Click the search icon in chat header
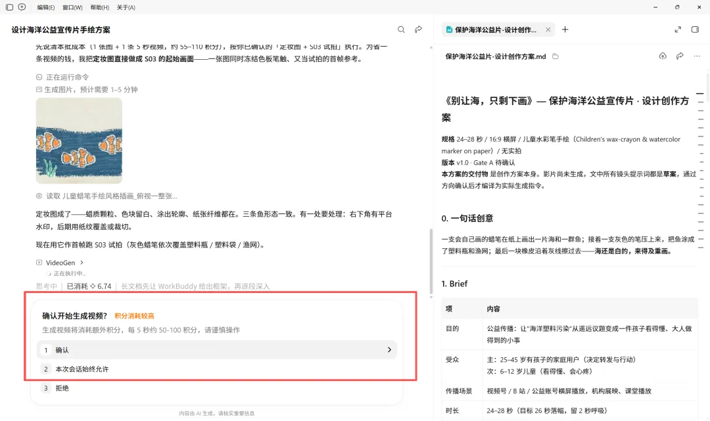The image size is (710, 421). click(401, 30)
